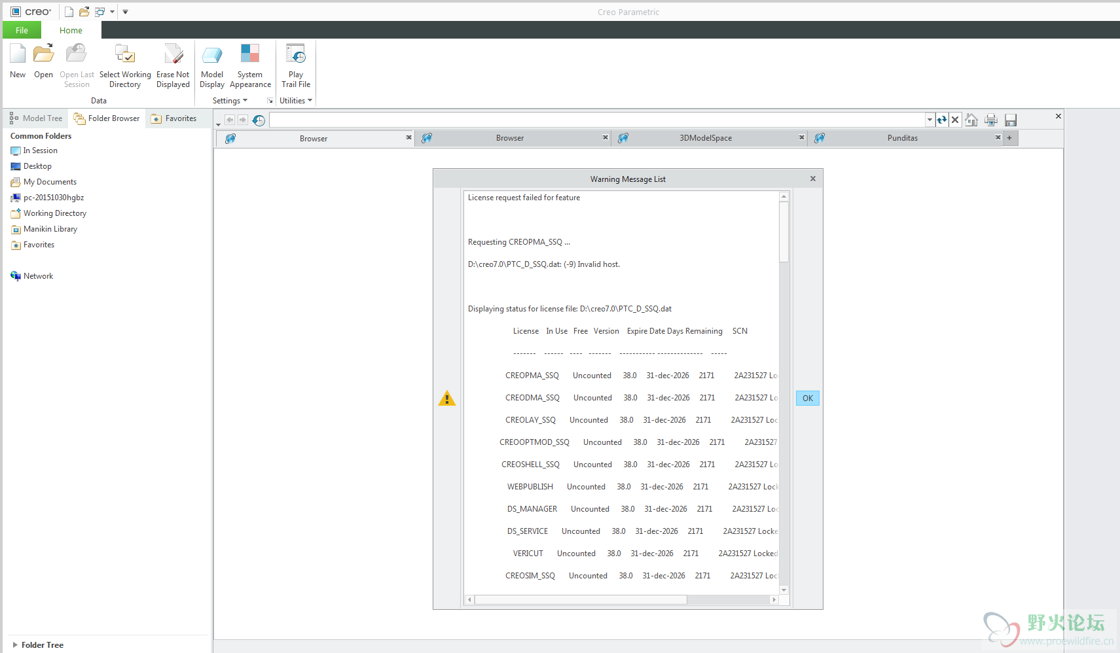Go back in the embedded browser

coord(230,120)
